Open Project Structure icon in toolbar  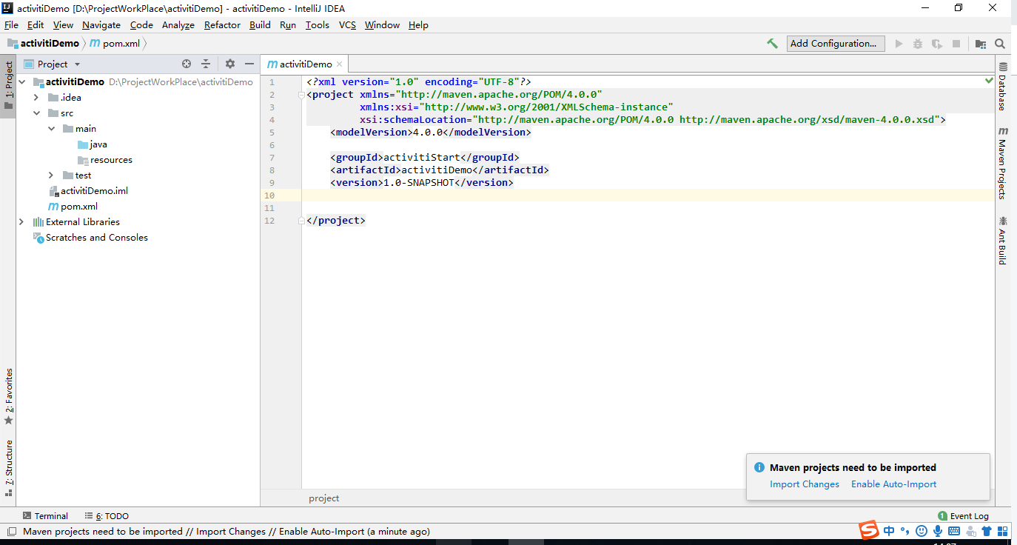981,44
